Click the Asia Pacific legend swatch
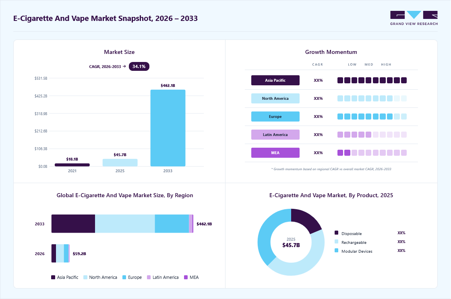The width and height of the screenshot is (451, 299). [x=53, y=277]
